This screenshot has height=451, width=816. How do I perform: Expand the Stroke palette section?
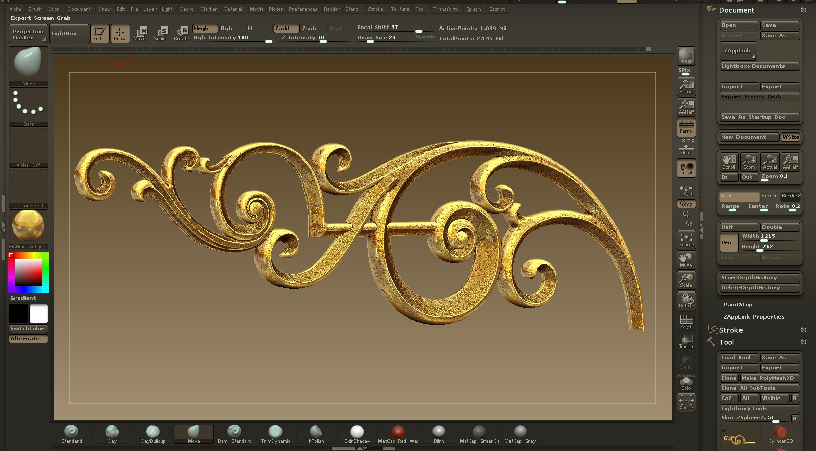coord(730,330)
